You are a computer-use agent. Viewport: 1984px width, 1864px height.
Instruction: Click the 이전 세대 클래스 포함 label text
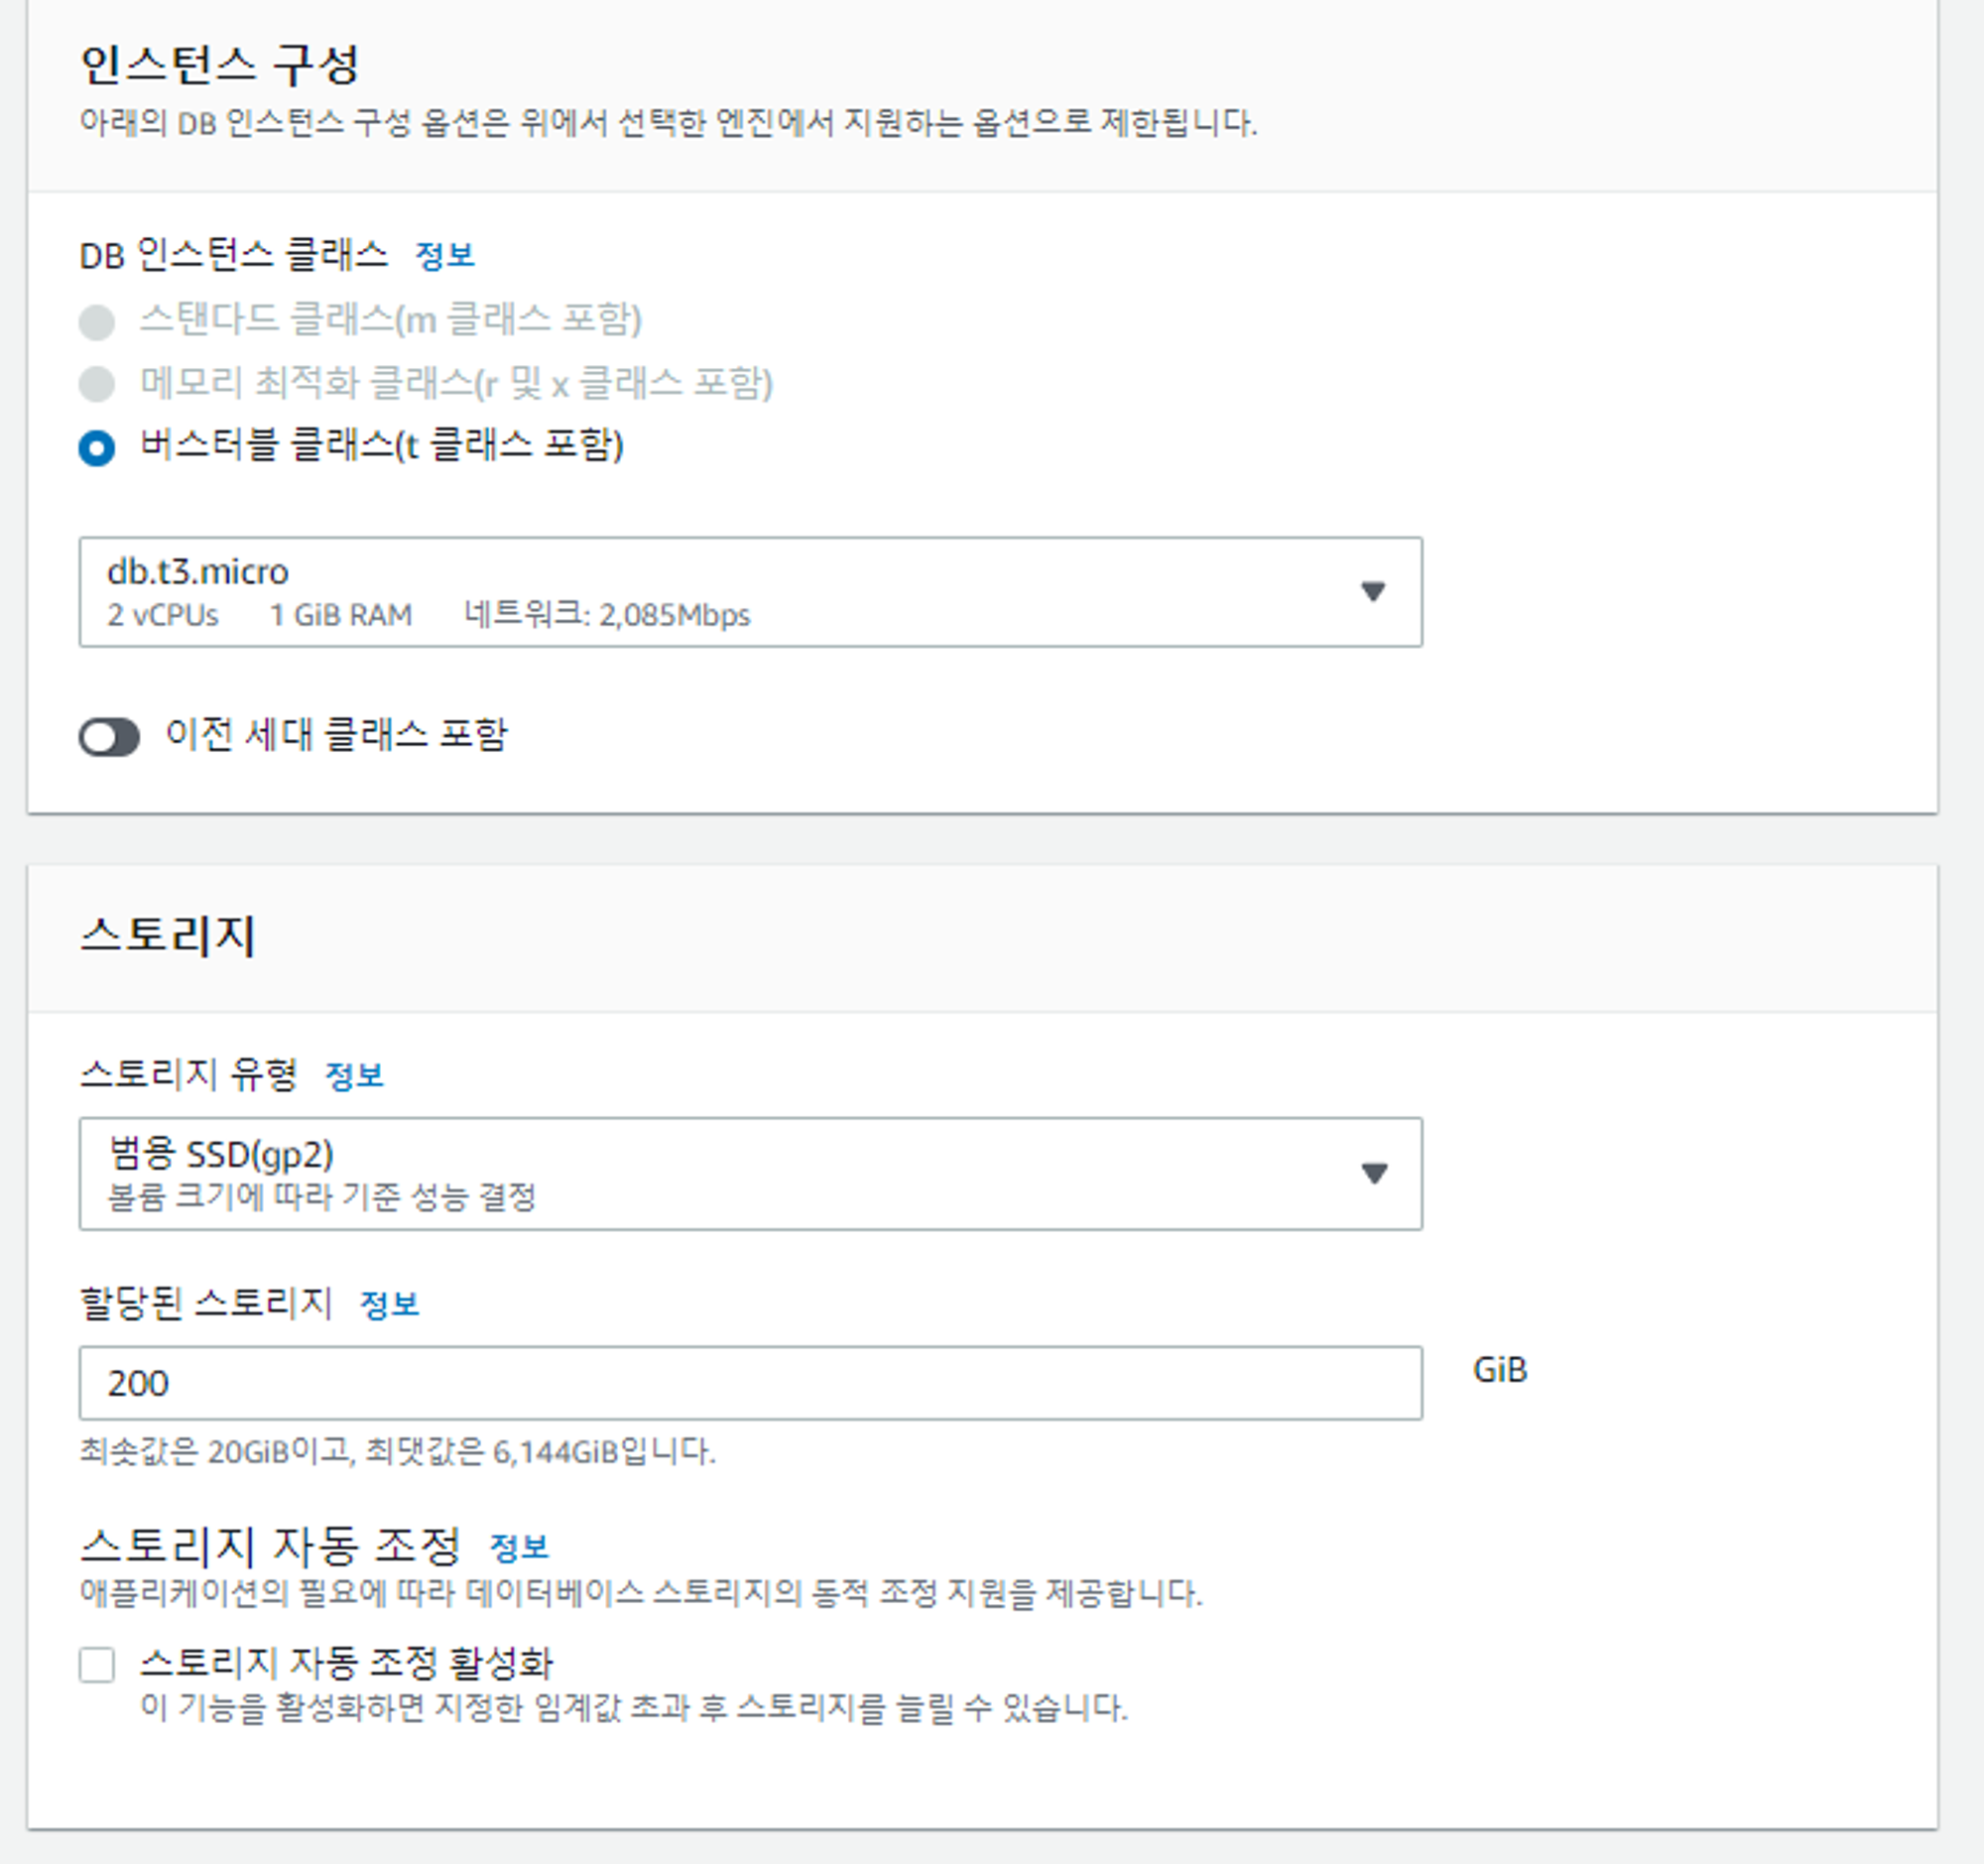click(x=336, y=735)
